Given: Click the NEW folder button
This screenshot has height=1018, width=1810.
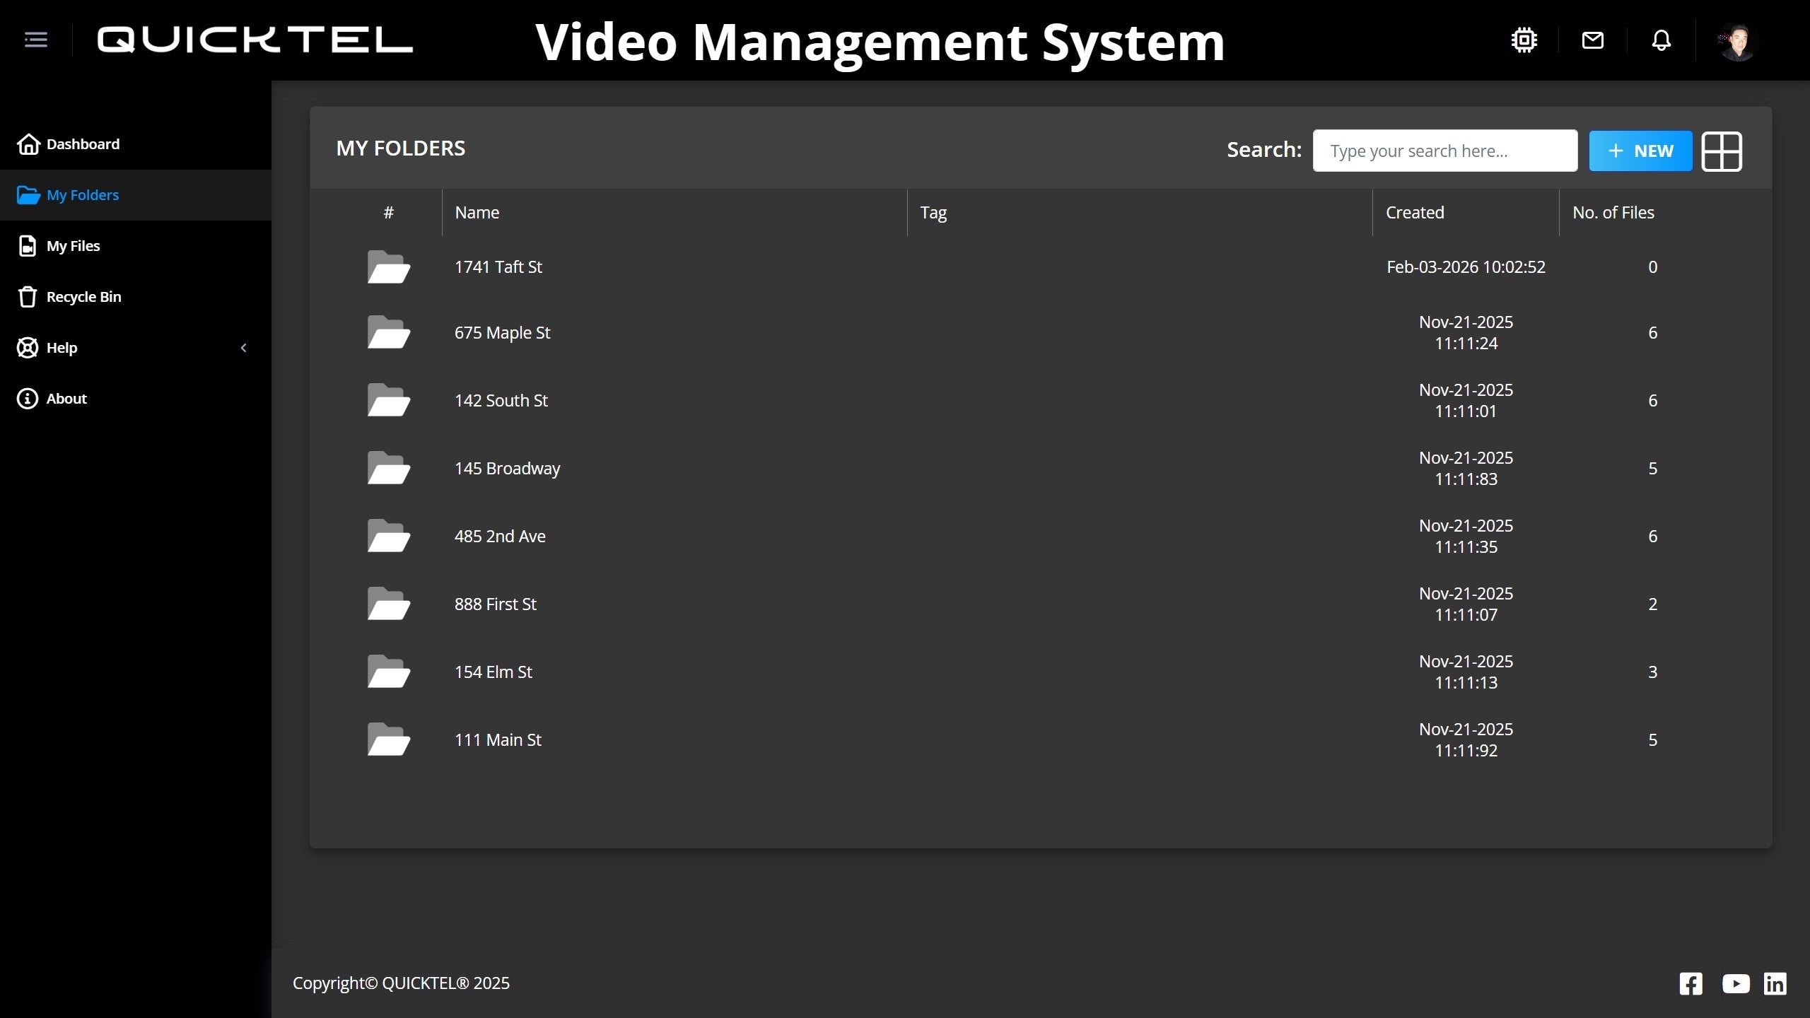Looking at the screenshot, I should tap(1640, 151).
